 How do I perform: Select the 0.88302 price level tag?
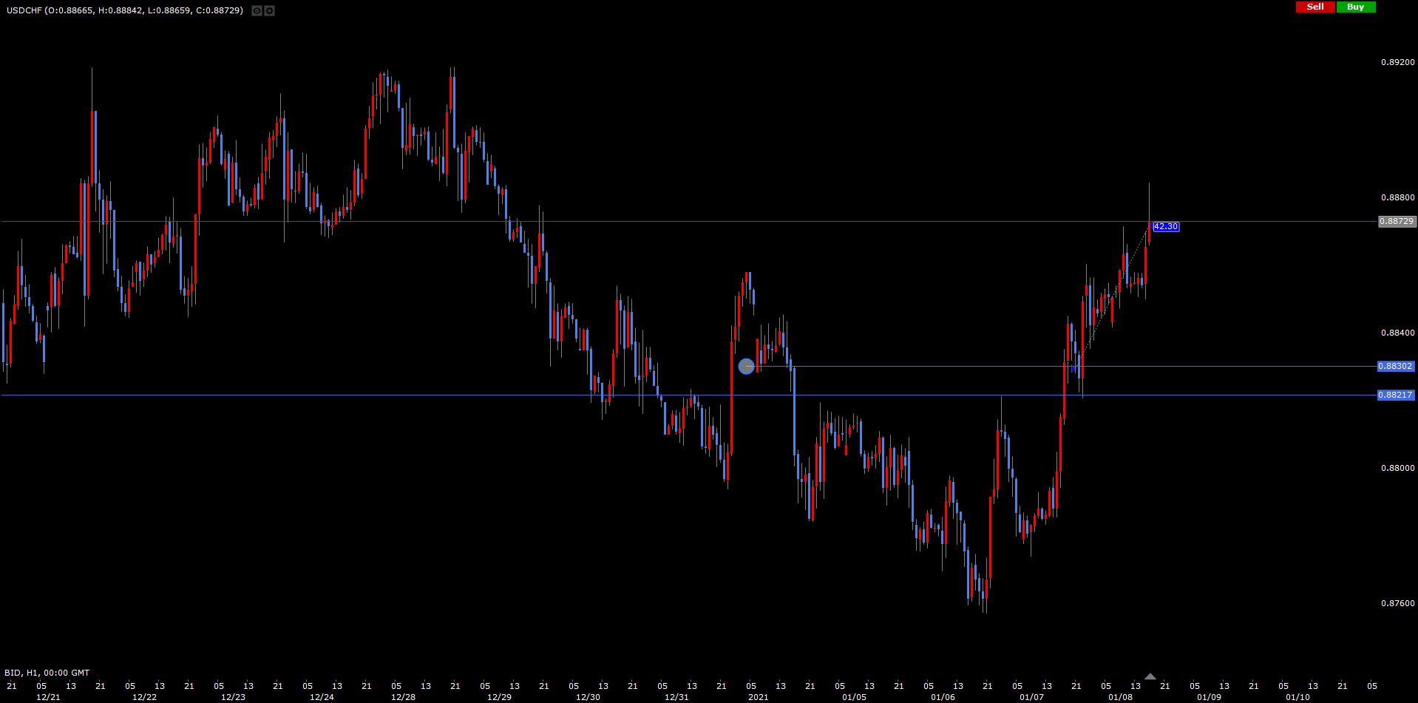(1395, 367)
